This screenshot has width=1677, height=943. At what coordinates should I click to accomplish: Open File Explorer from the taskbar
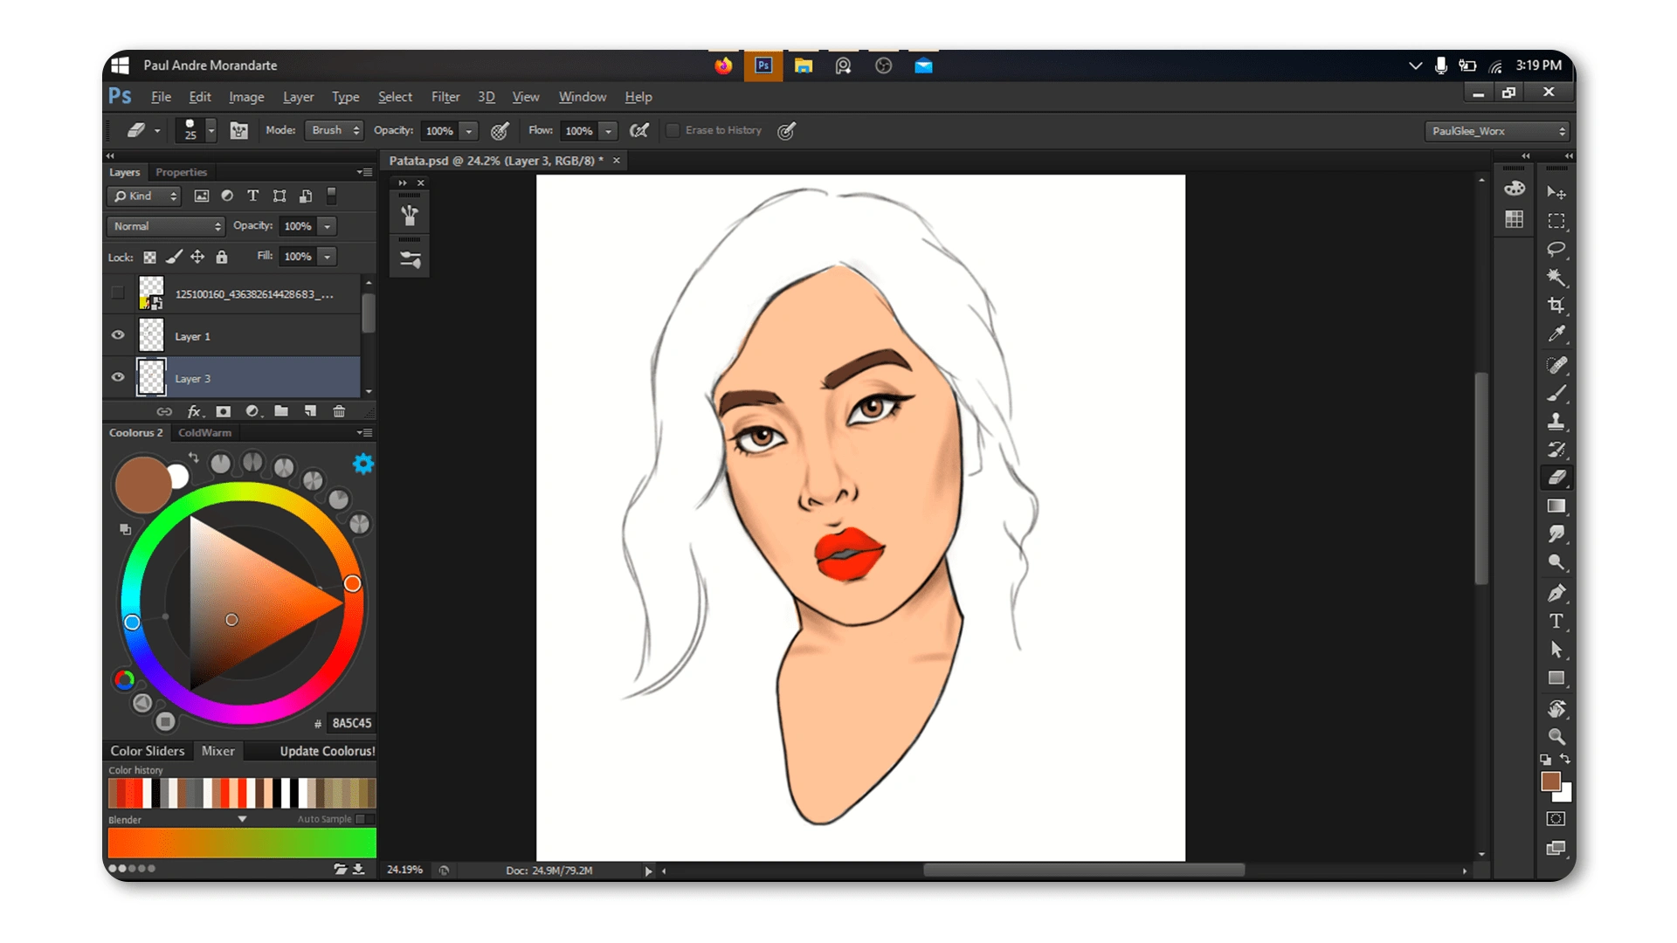point(804,65)
